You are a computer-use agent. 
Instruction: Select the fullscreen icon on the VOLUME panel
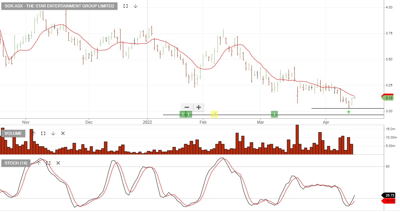(43, 133)
